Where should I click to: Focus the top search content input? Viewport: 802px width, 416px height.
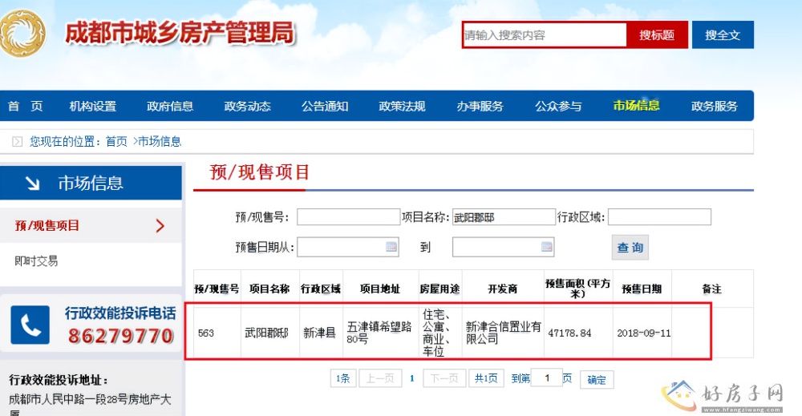[x=544, y=35]
